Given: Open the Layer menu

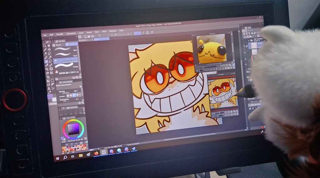Looking at the screenshot, I should (x=81, y=33).
